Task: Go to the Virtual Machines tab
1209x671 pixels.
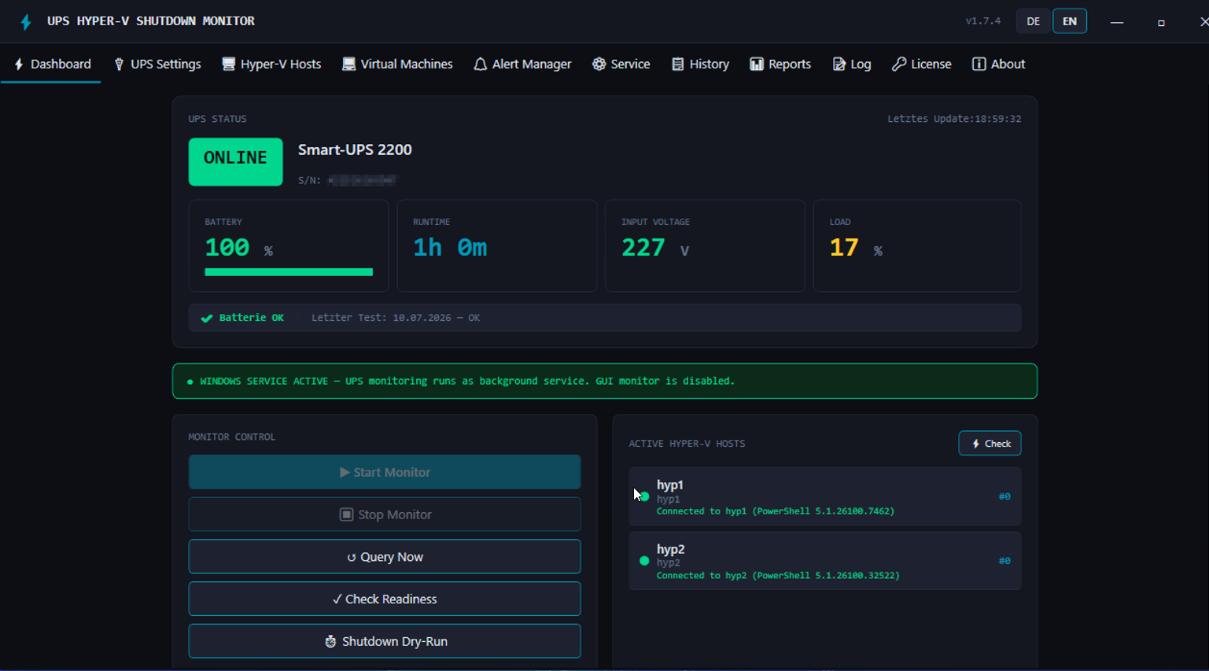Action: point(397,65)
